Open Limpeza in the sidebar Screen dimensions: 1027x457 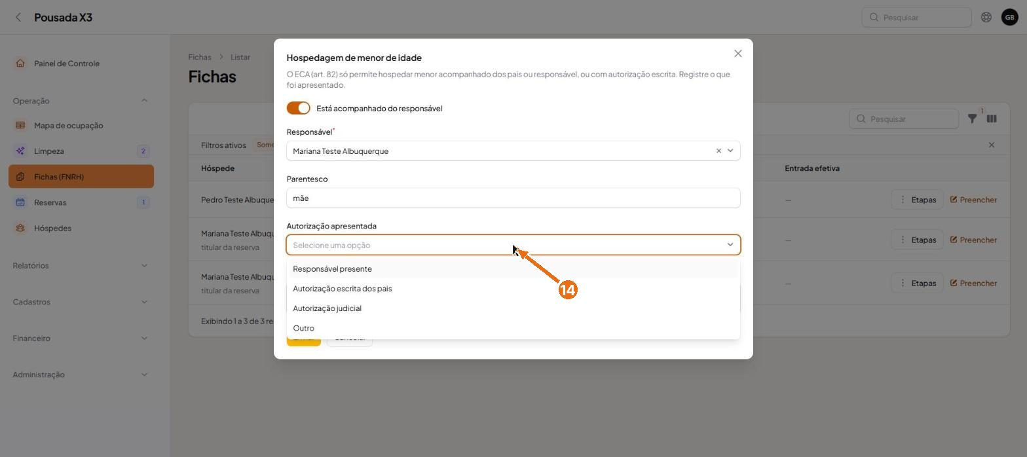click(81, 151)
